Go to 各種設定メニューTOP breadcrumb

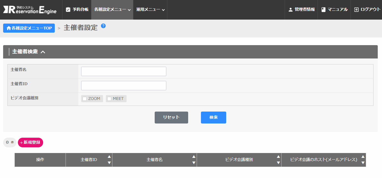(x=29, y=28)
